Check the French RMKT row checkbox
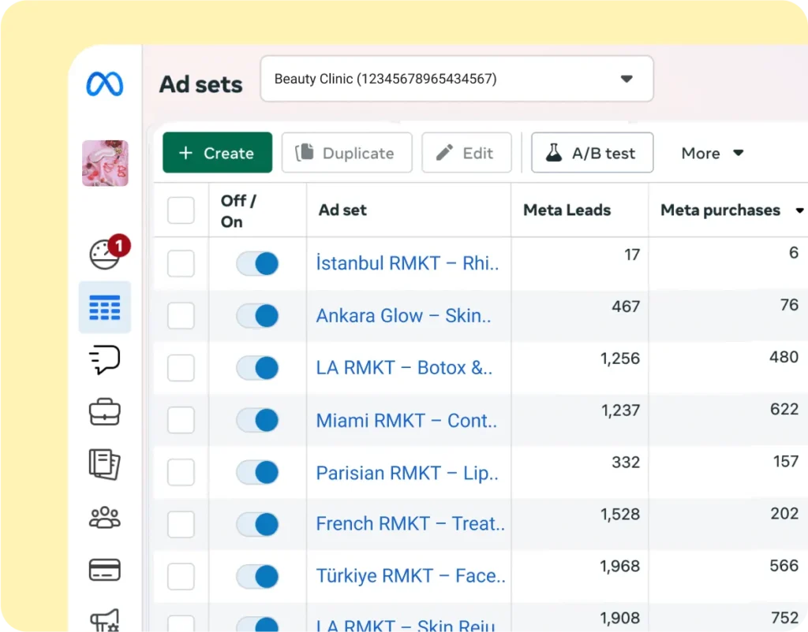 click(181, 525)
